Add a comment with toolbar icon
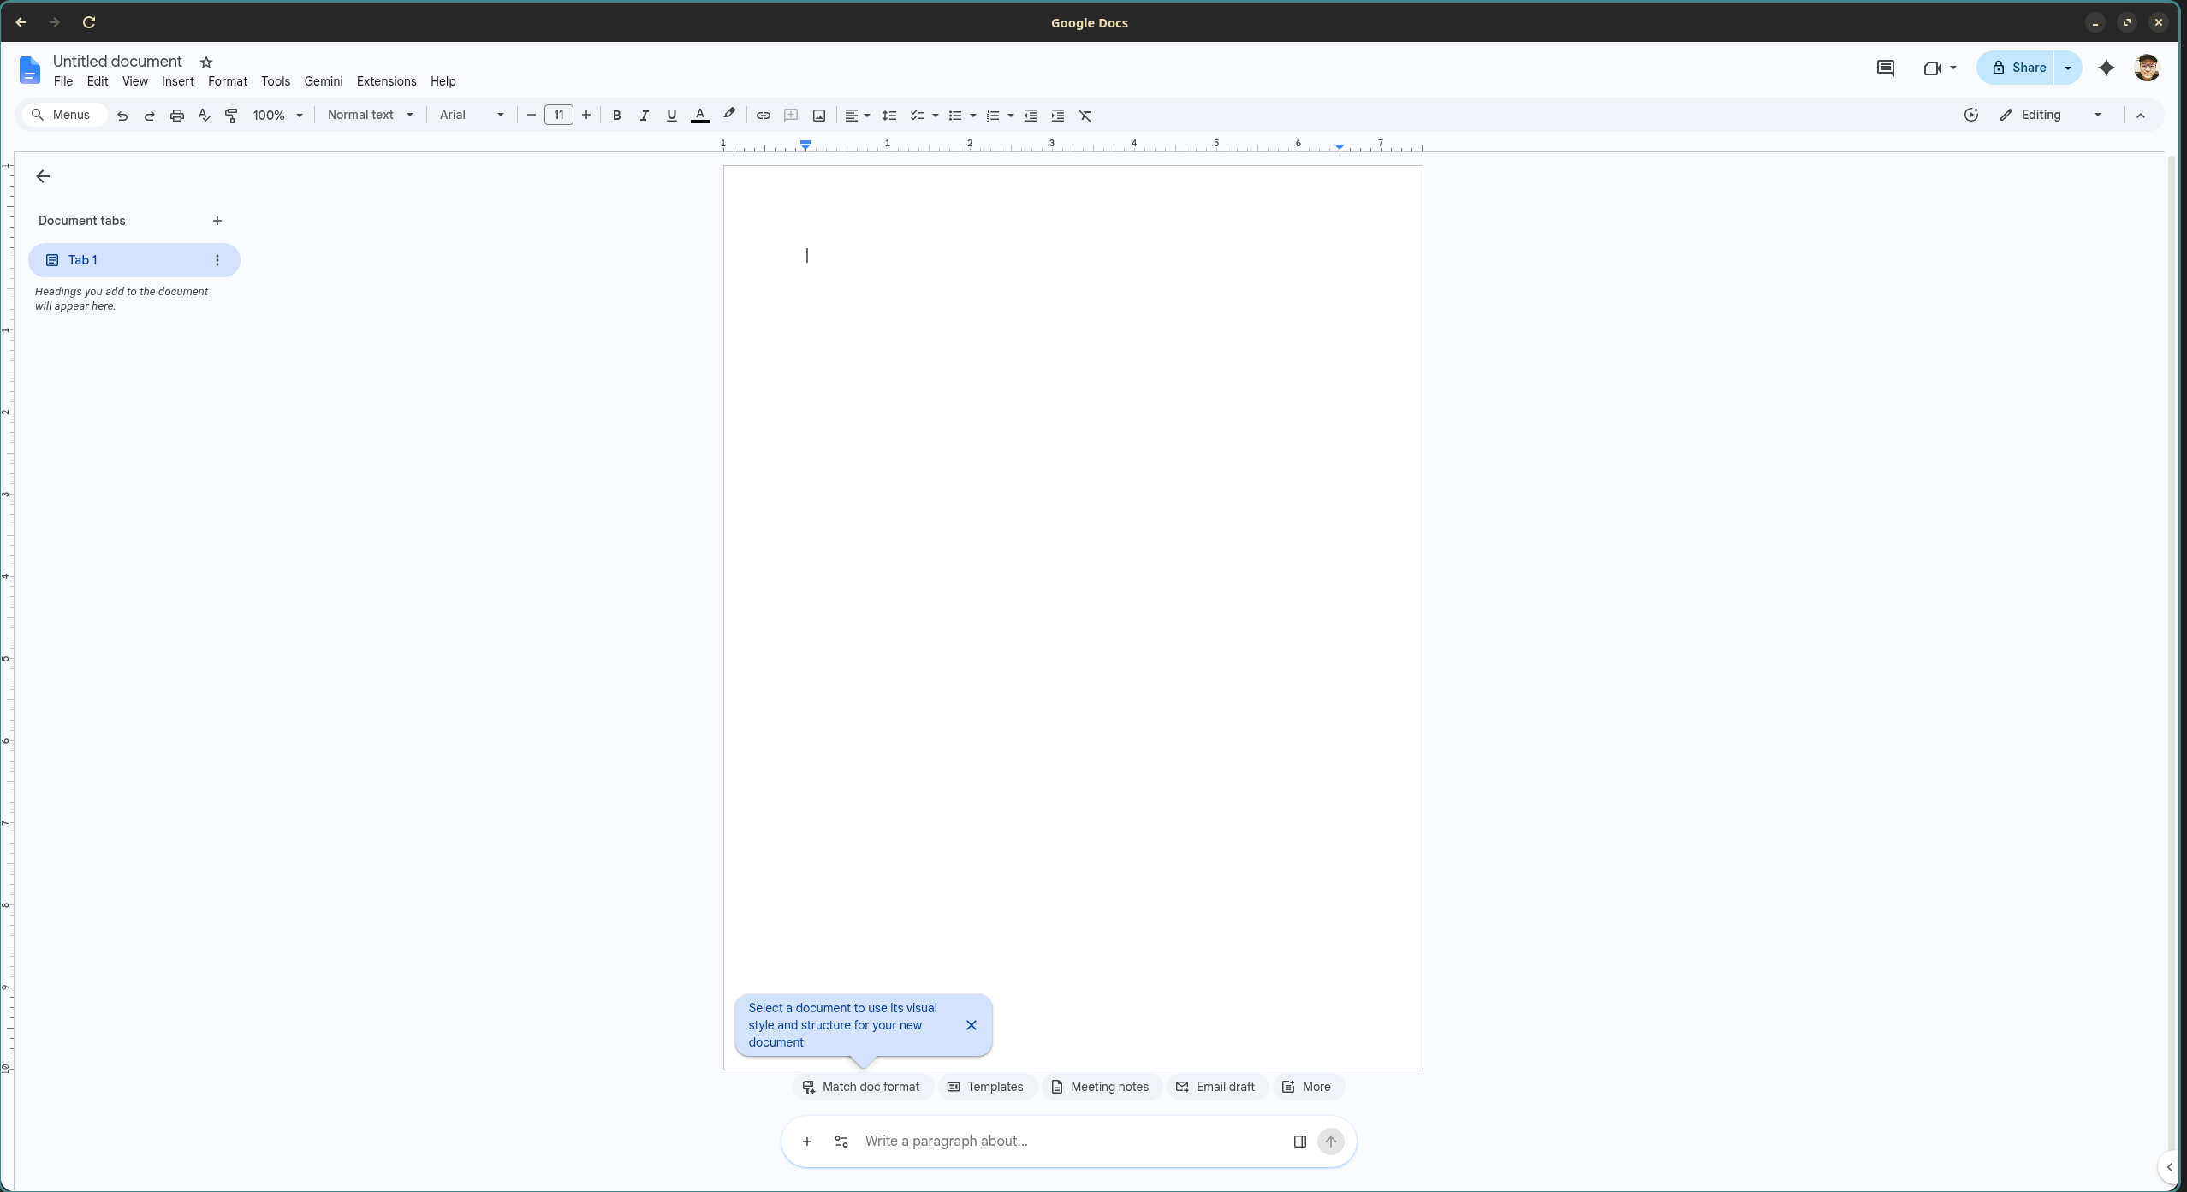 791,116
